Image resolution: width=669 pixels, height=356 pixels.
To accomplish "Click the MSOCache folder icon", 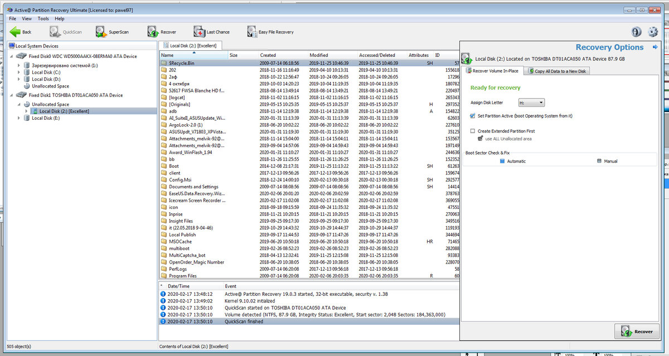I will [164, 242].
